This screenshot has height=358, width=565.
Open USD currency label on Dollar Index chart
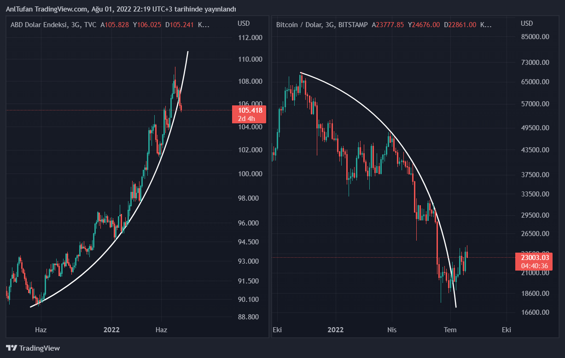(x=244, y=23)
